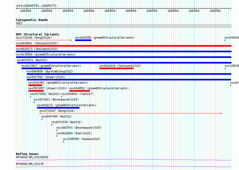This screenshot has width=239, height=170.
Task: Click the DGV Structural Variants track title
Action: (x=38, y=34)
